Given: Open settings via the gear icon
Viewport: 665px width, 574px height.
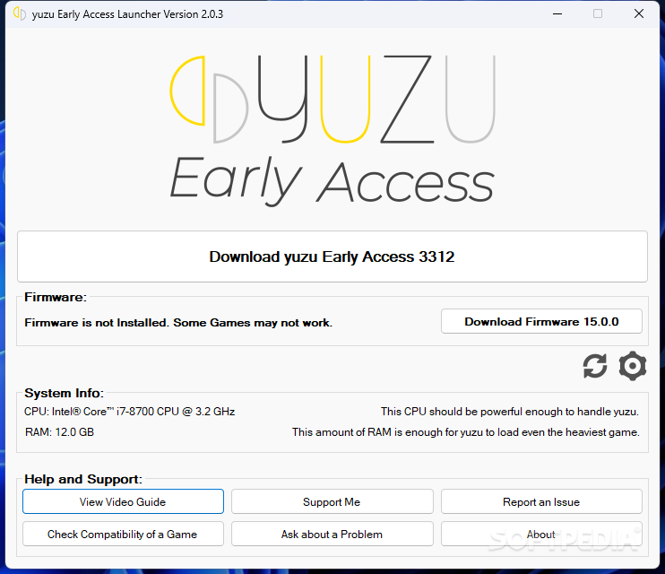Looking at the screenshot, I should 633,366.
